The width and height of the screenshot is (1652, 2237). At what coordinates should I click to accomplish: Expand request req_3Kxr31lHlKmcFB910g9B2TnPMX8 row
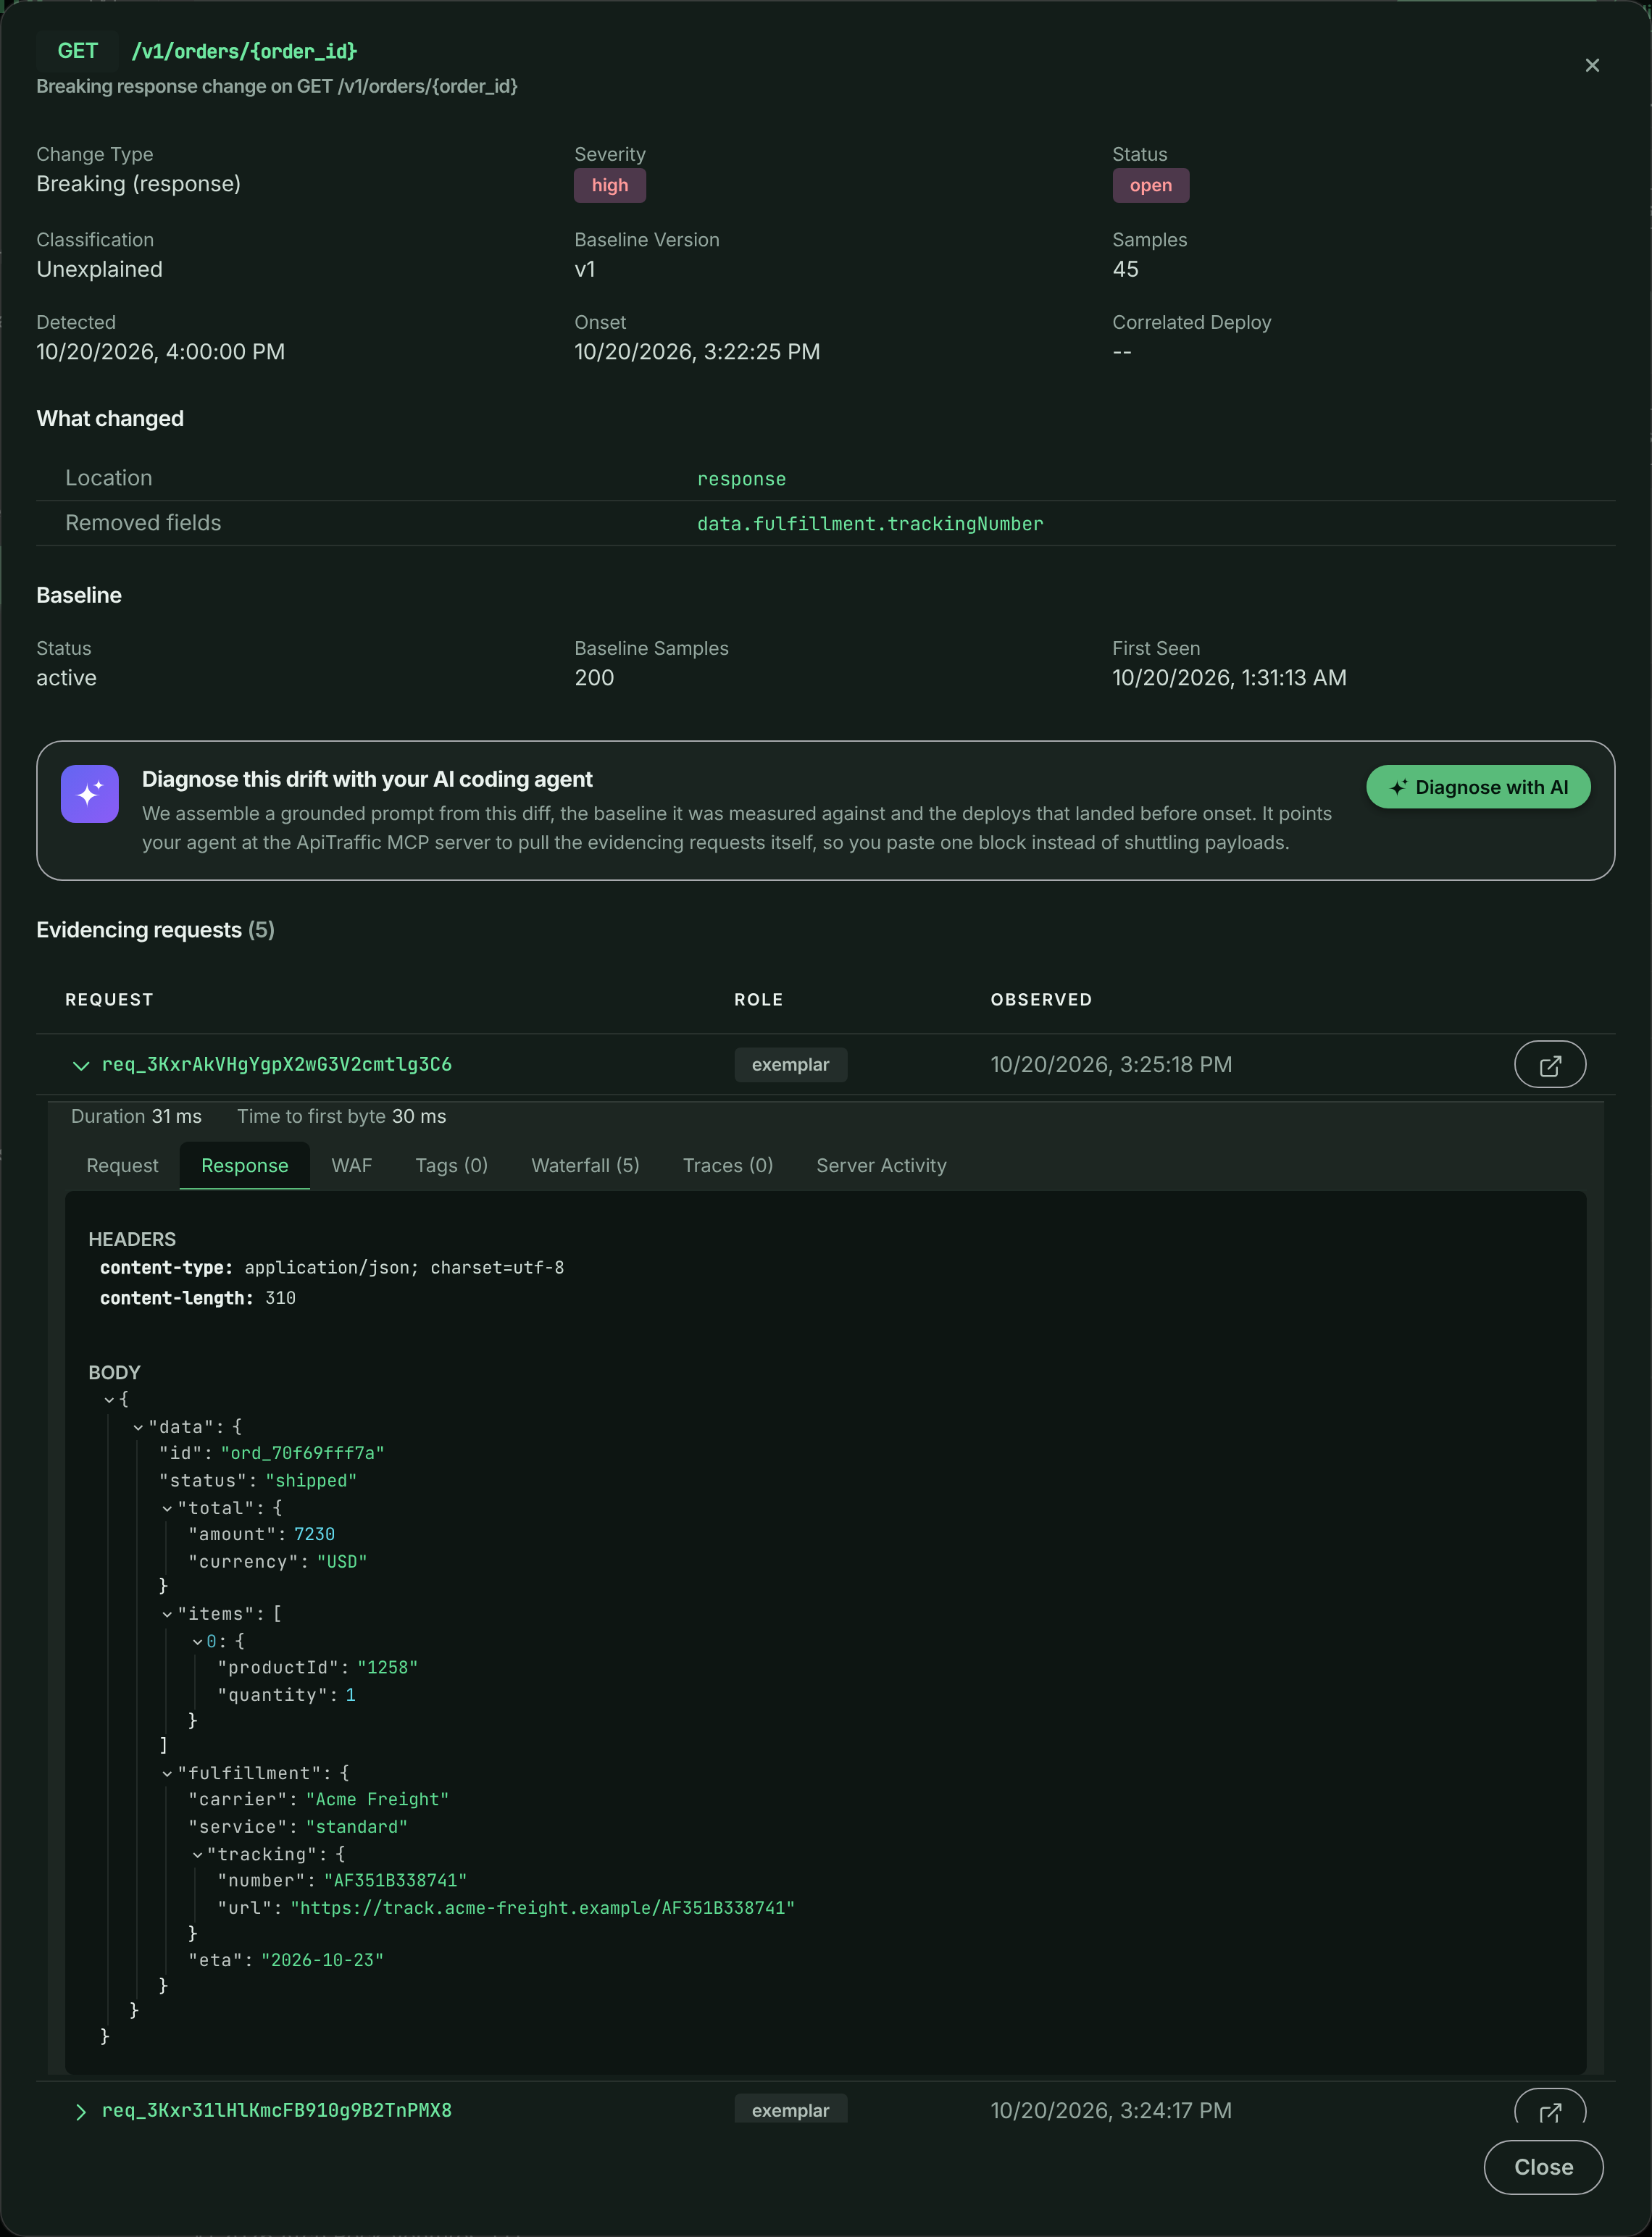click(x=81, y=2111)
